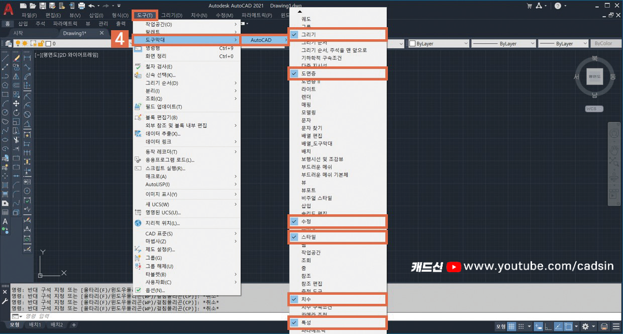Uncheck the 특성 toolbar entry
The height and width of the screenshot is (334, 623).
[338, 322]
